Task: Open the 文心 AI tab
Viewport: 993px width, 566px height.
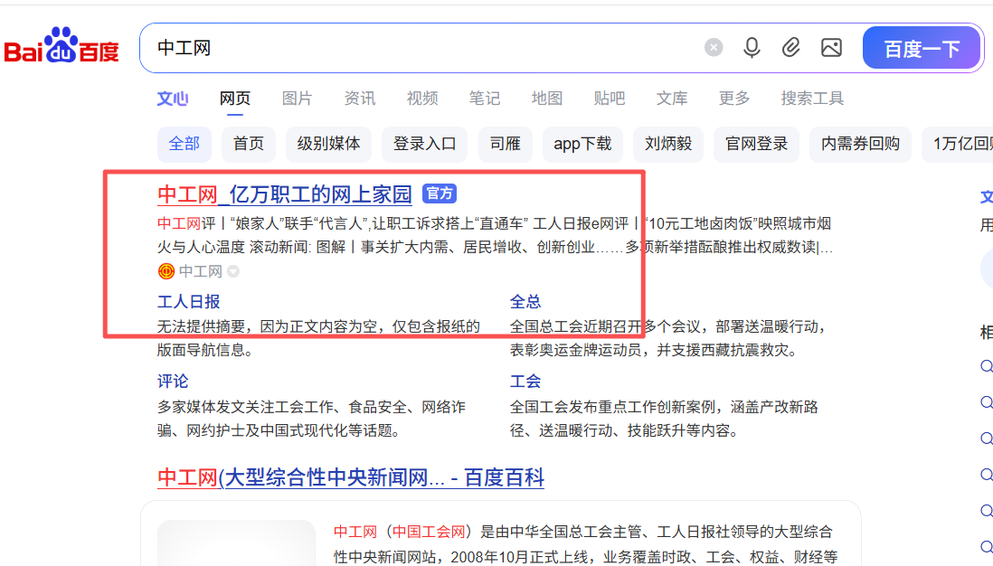Action: 173,99
